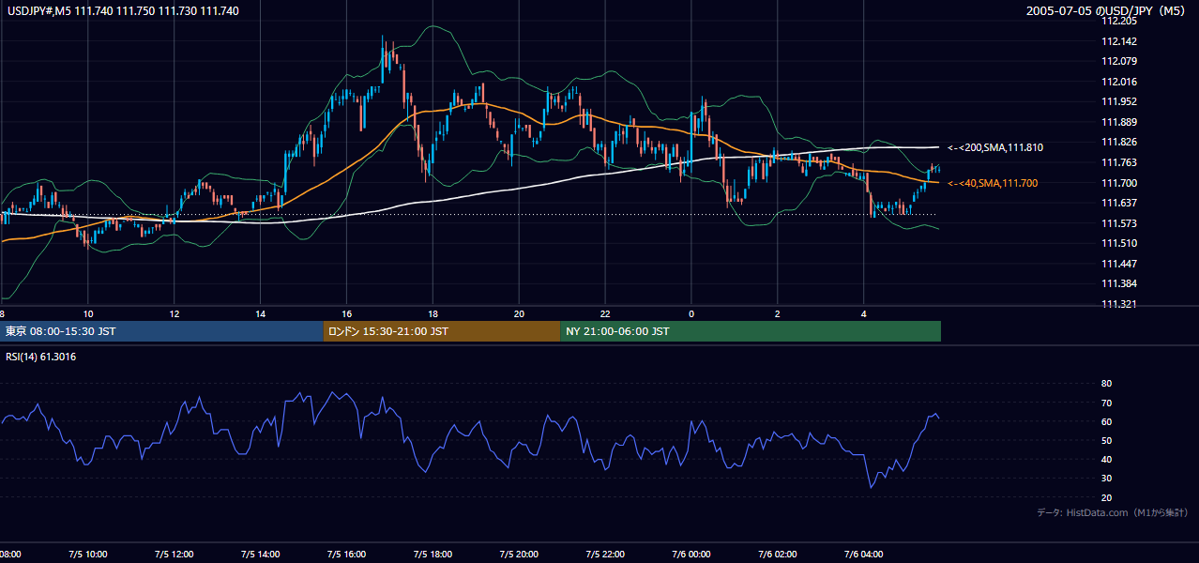Click the London 15:30-21:00 JST session bar
Image resolution: width=1199 pixels, height=563 pixels.
442,331
